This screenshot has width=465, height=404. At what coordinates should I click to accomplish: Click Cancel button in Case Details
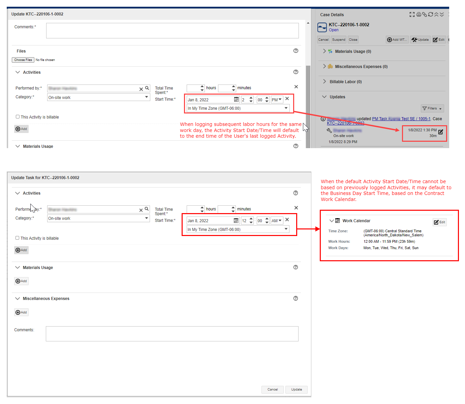[323, 40]
